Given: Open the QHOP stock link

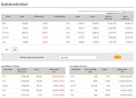Looking at the screenshot, I should click(x=73, y=86).
